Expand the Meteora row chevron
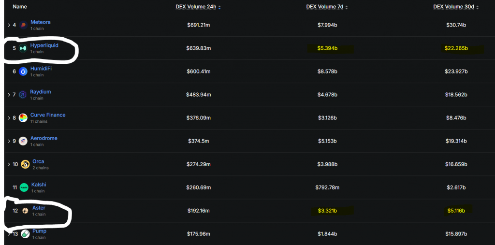The width and height of the screenshot is (495, 245). click(9, 25)
